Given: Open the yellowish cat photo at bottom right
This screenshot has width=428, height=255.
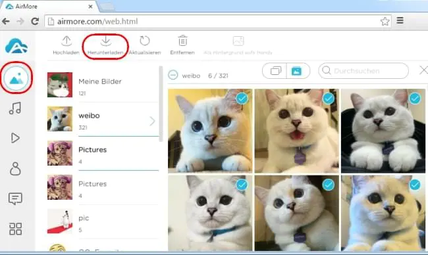Looking at the screenshot, I should (x=383, y=213).
